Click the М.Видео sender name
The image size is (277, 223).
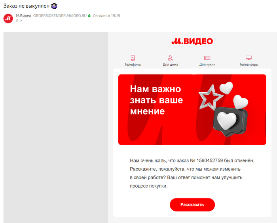[x=23, y=15]
